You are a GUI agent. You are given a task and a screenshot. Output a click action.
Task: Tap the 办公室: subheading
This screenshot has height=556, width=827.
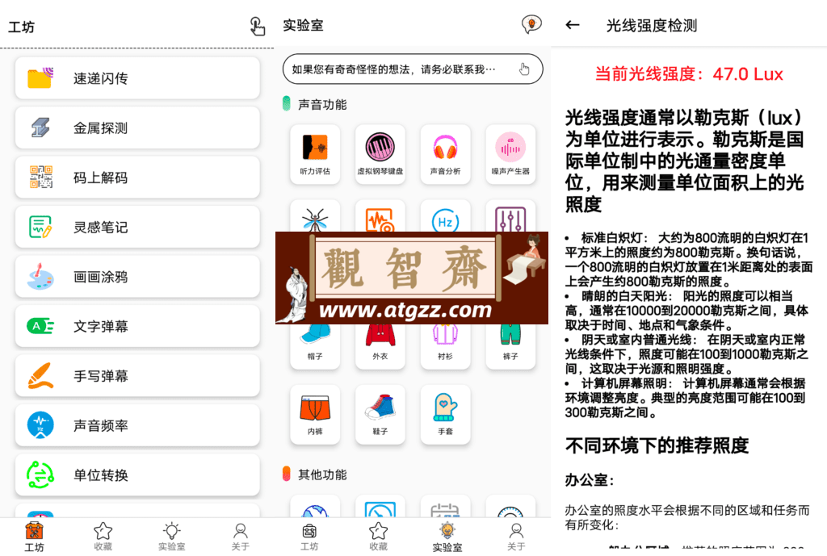point(590,479)
